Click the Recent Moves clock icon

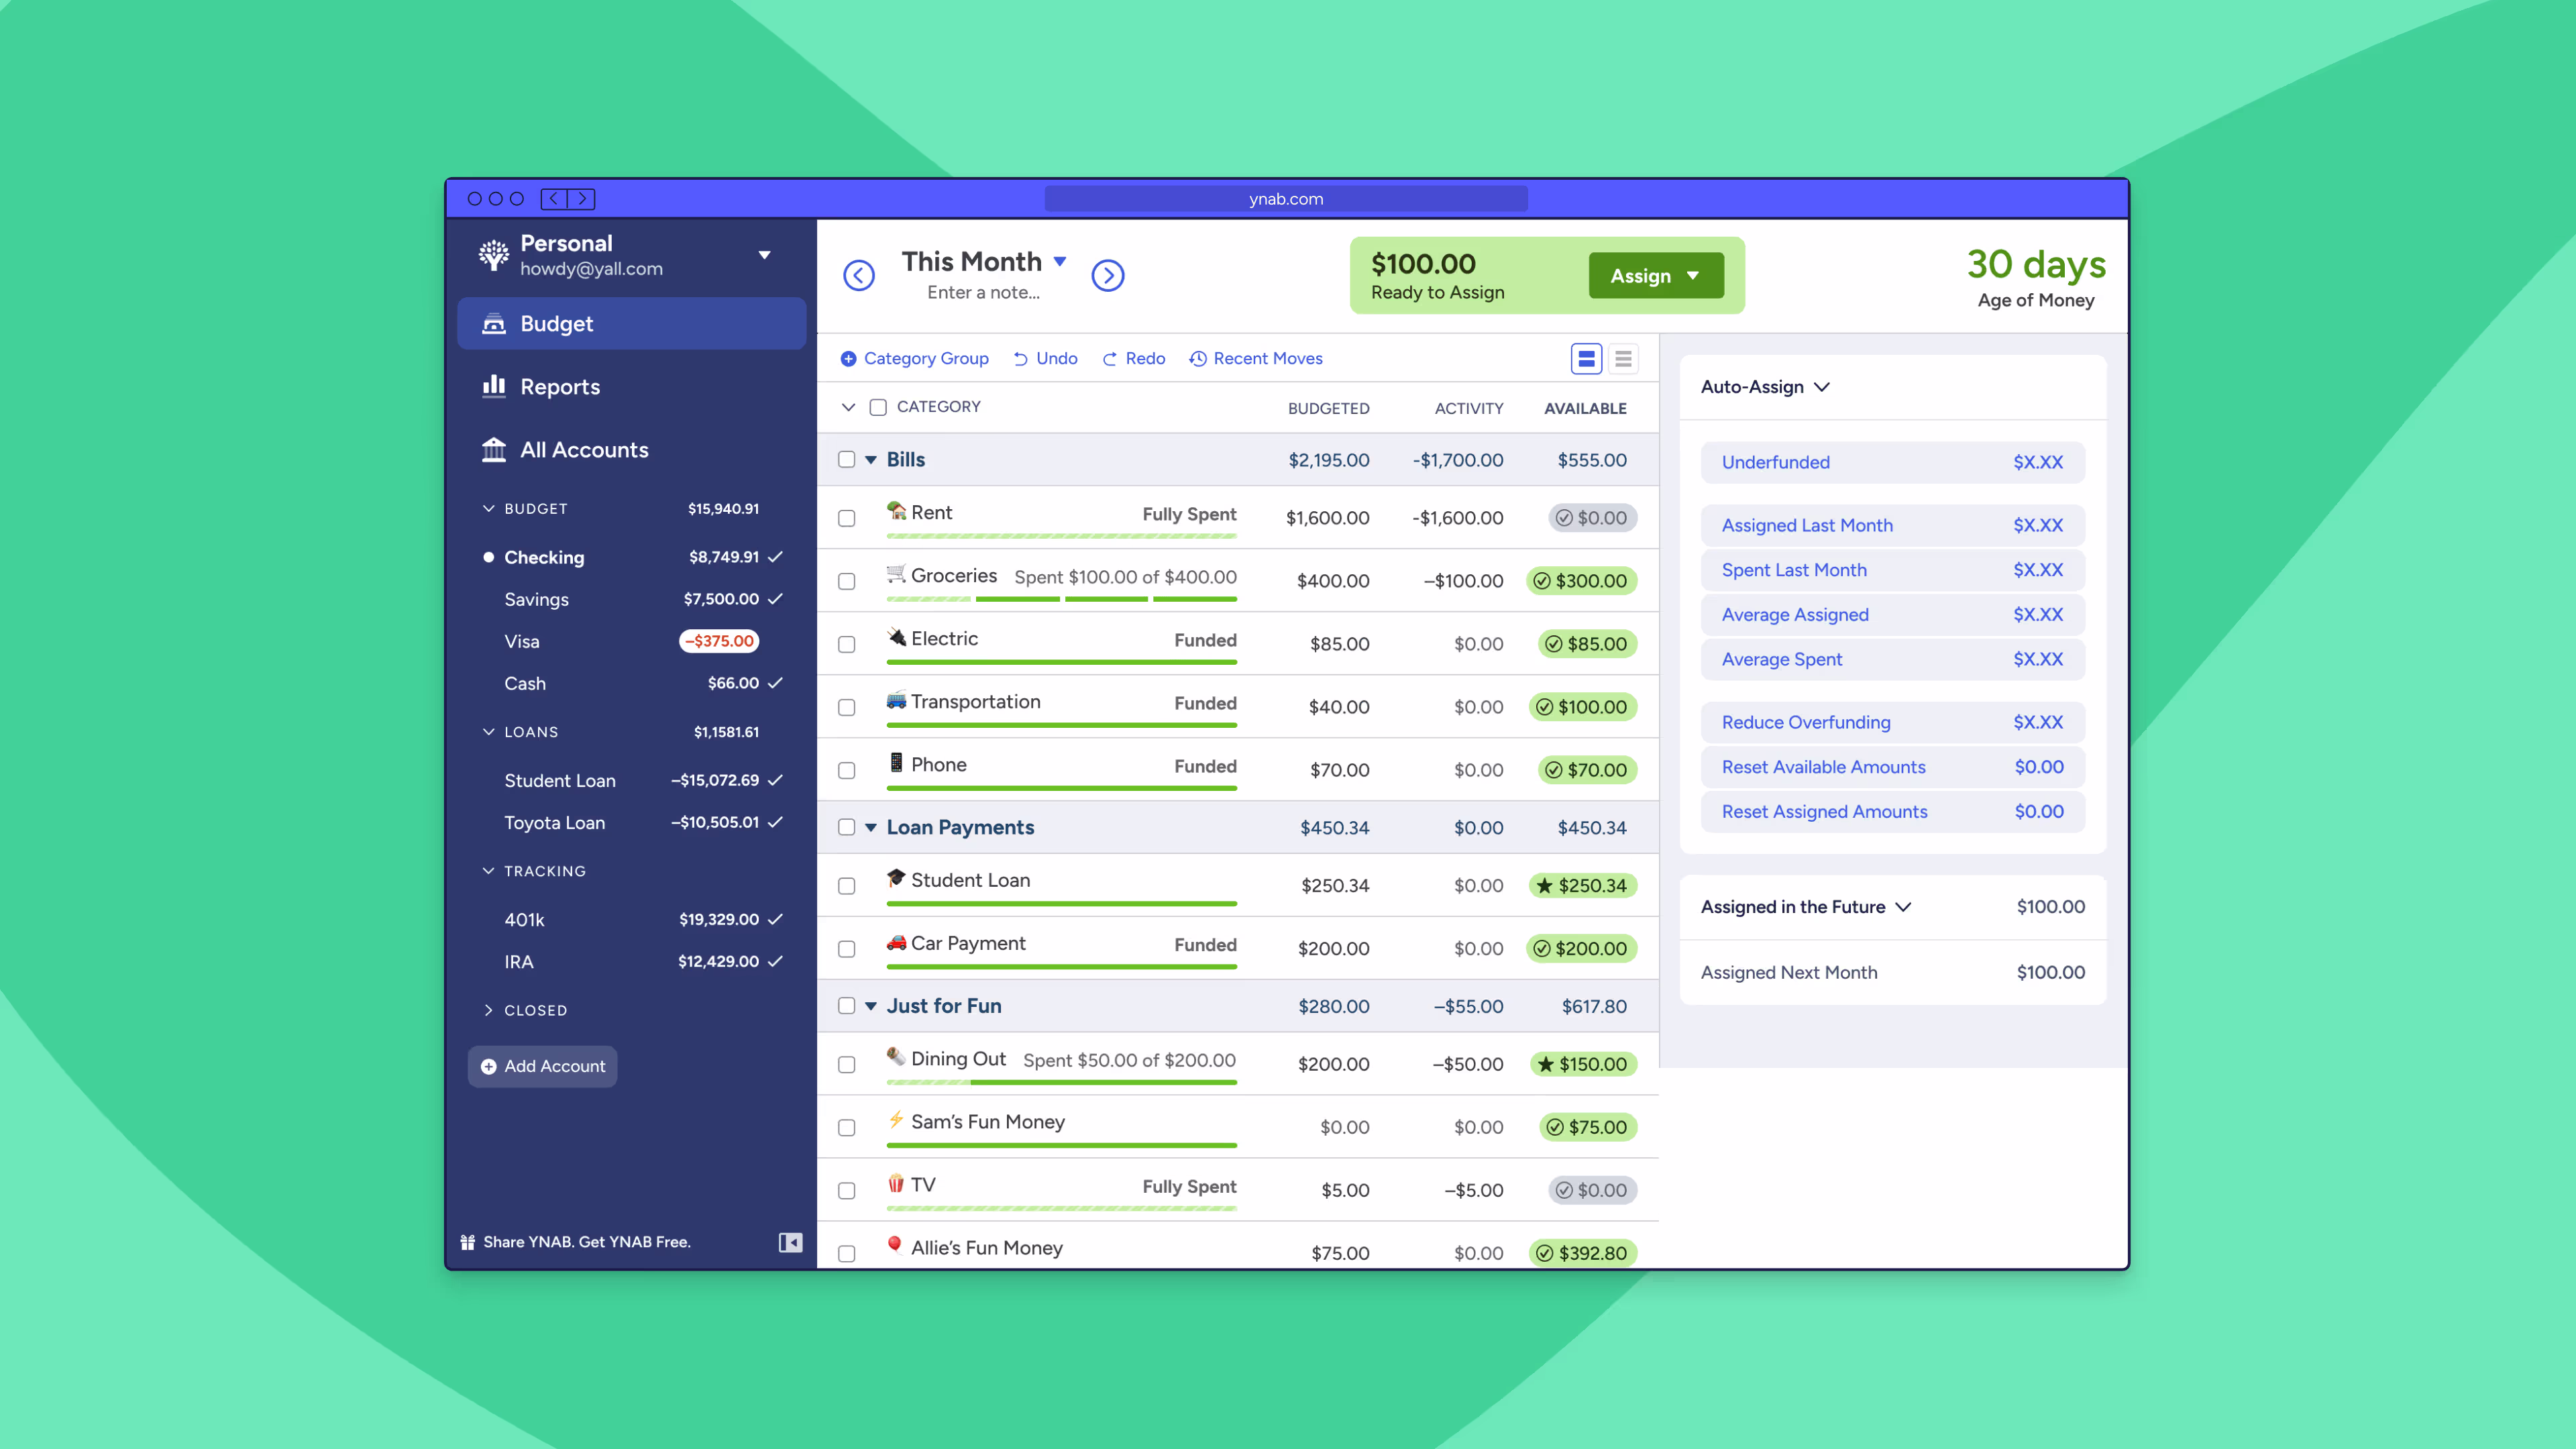(x=1197, y=358)
